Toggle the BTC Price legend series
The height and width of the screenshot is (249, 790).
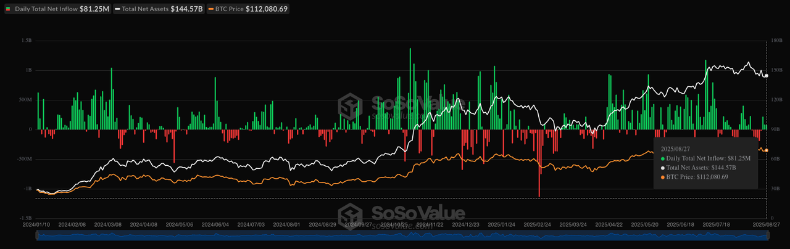pyautogui.click(x=249, y=9)
